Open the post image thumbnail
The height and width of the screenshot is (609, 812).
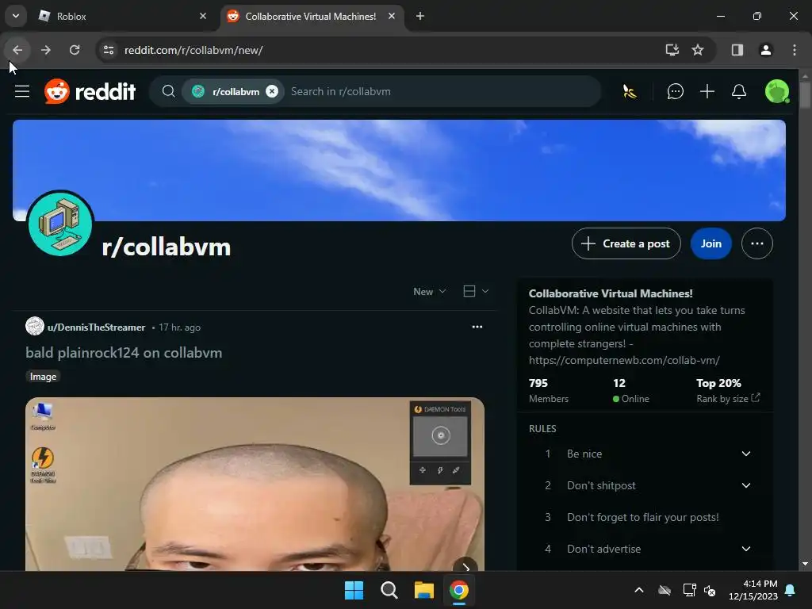pyautogui.click(x=255, y=485)
